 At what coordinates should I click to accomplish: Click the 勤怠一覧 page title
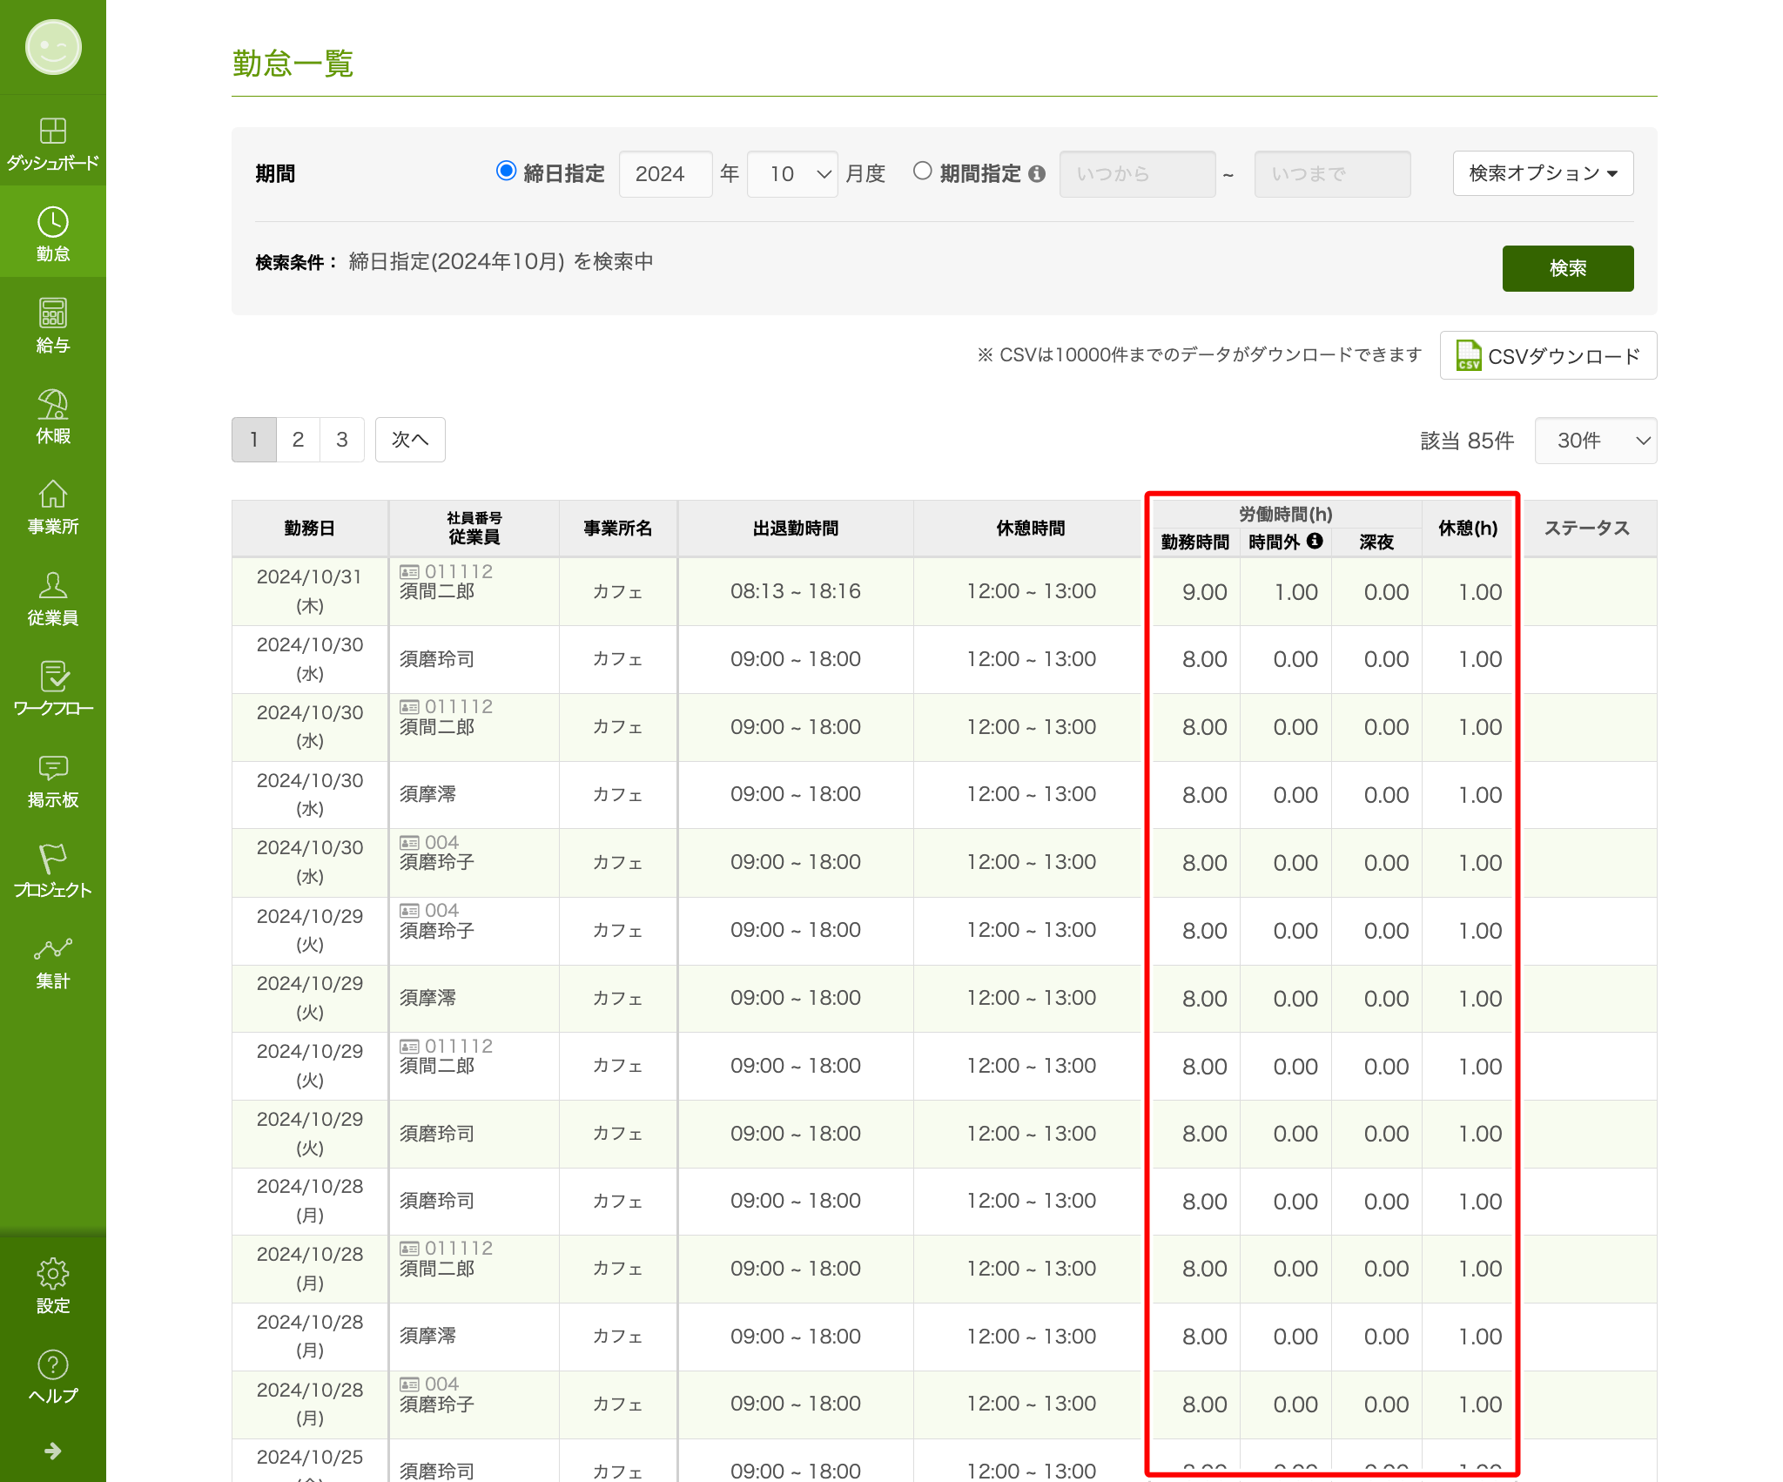293,64
